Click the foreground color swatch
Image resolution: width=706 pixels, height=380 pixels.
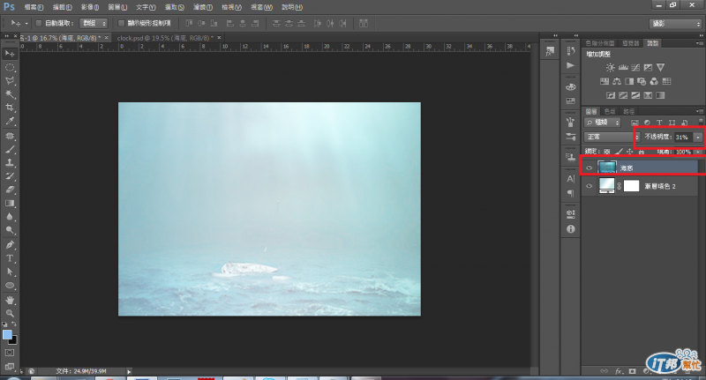[x=7, y=335]
